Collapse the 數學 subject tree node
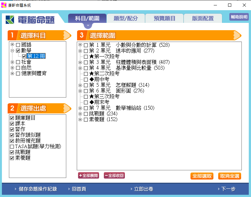251x197 pixels. point(12,51)
